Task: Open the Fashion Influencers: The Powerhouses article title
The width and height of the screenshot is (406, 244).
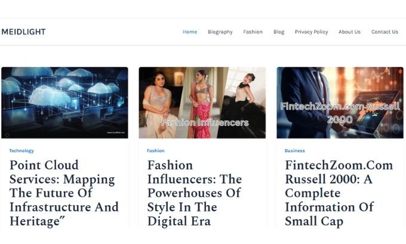Action: tap(195, 193)
